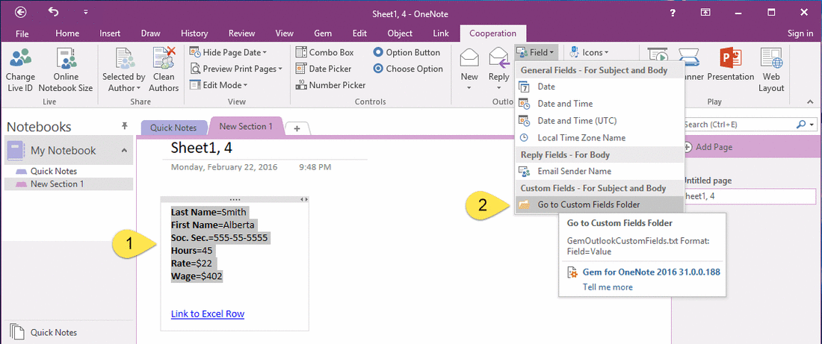
Task: Open the Review tab
Action: (241, 34)
